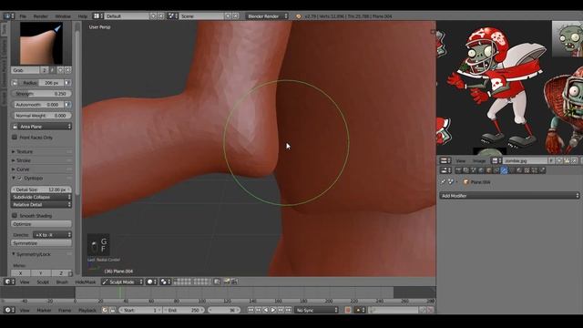Jump to previous keyframe in timeline

tap(259, 310)
